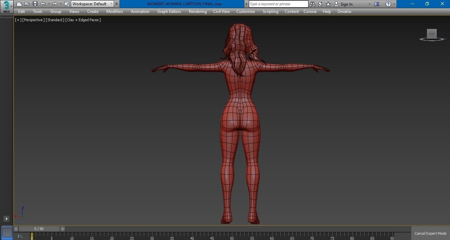Open the Content menu
Image resolution: width=450 pixels, height=240 pixels.
pos(292,12)
